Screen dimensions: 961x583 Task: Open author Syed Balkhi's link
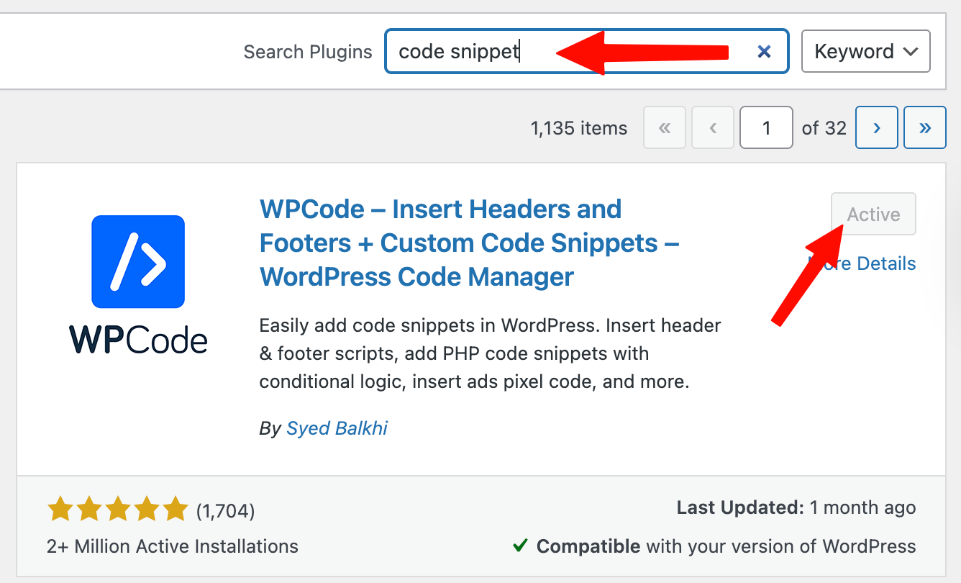click(x=337, y=428)
